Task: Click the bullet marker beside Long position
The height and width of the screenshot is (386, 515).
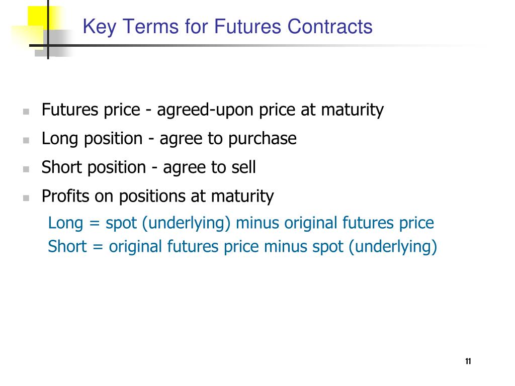Action: pos(26,141)
